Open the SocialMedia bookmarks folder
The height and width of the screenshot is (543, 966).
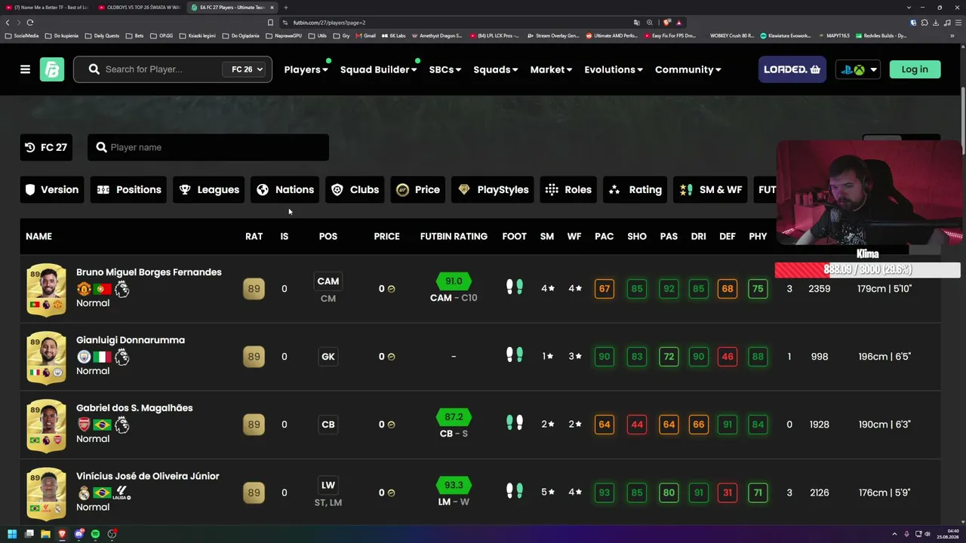22,35
